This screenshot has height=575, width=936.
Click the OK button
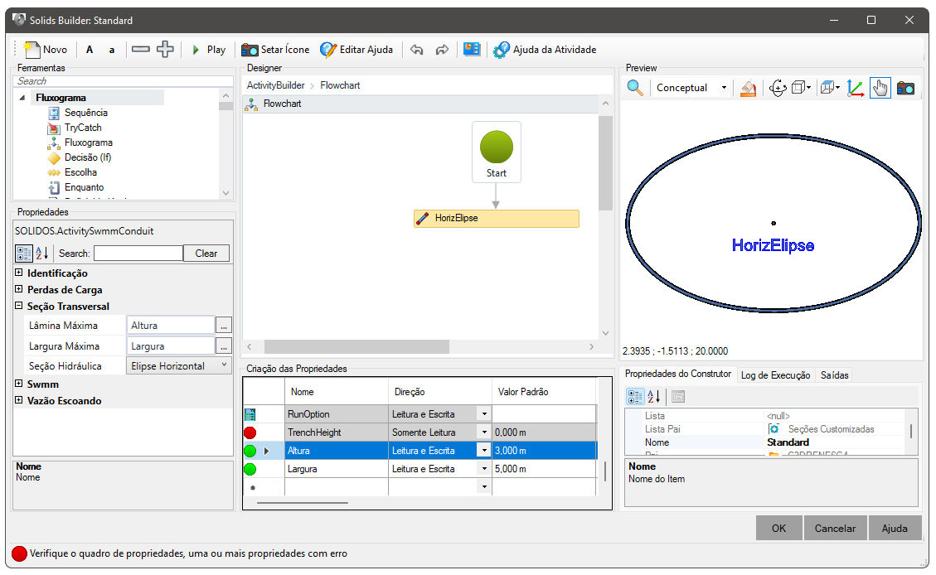pos(778,529)
